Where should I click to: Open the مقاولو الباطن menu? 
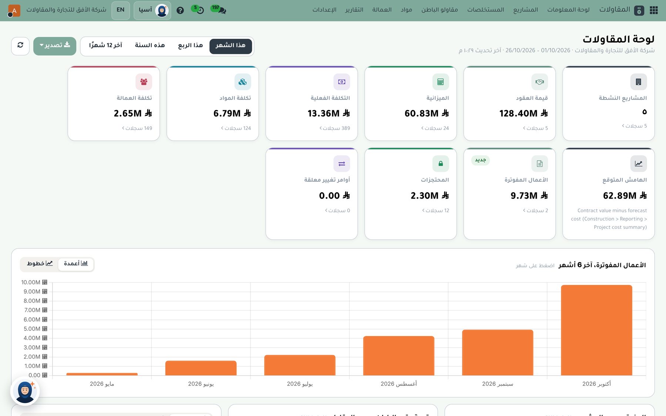[x=440, y=10]
